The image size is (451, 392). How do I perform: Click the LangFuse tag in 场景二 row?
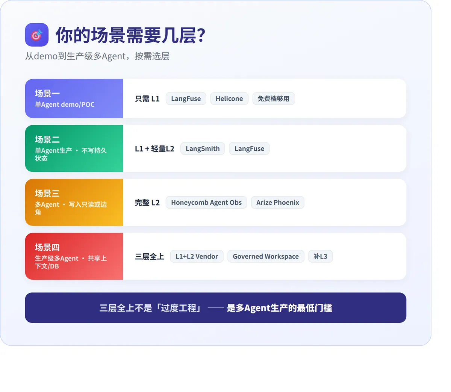pos(249,148)
